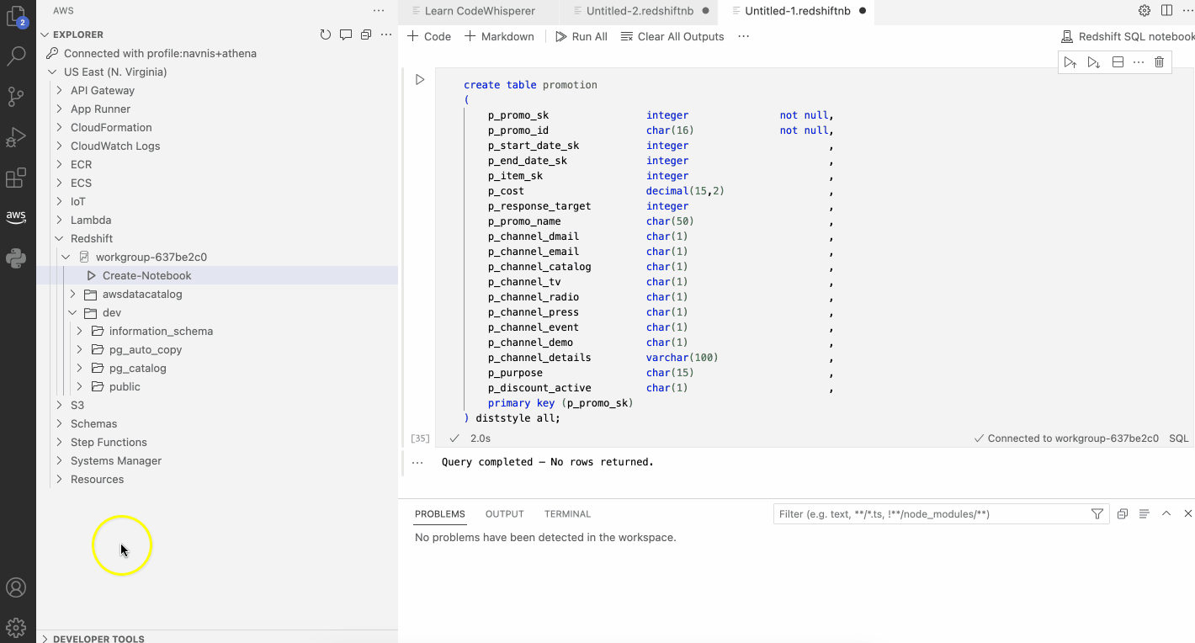This screenshot has width=1195, height=643.
Task: Collapse all nodes in AWS Explorer
Action: pos(366,35)
